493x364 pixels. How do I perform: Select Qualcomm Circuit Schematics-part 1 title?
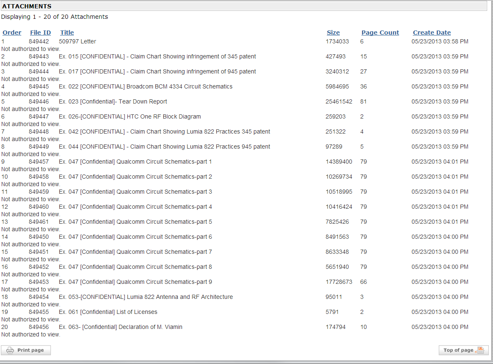tap(135, 162)
